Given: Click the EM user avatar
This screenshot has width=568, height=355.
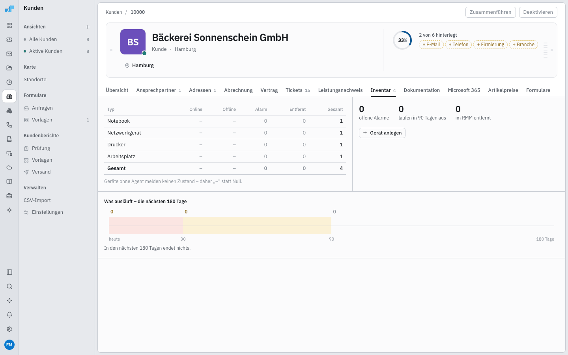Looking at the screenshot, I should point(9,345).
